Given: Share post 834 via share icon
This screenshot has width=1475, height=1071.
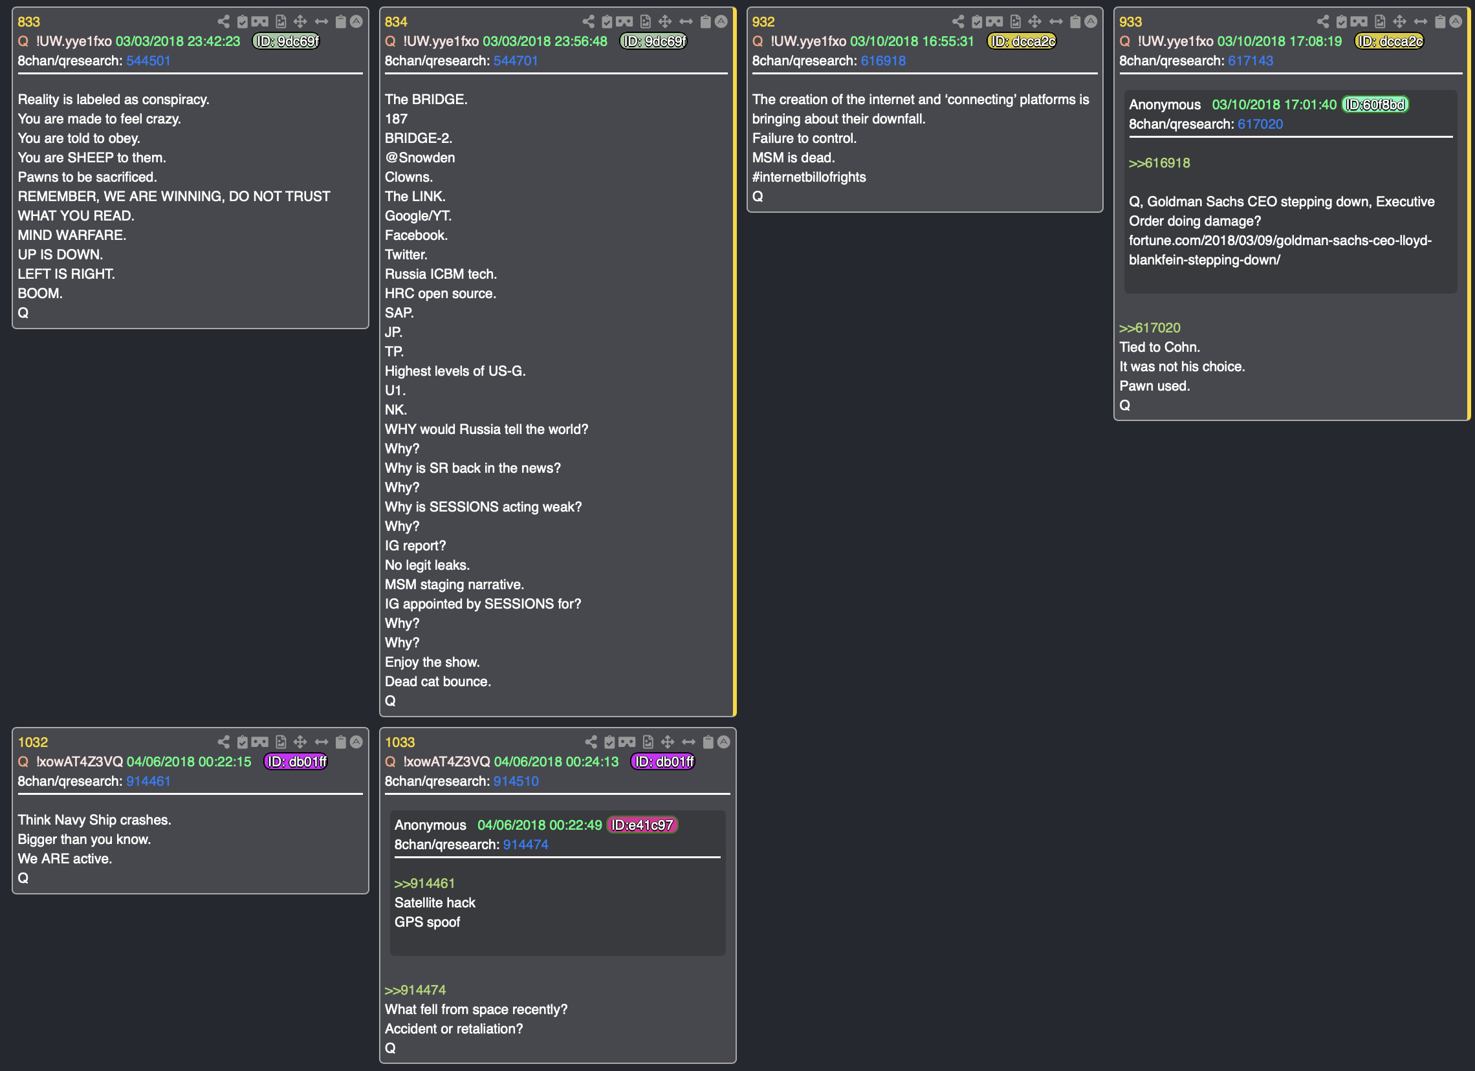Looking at the screenshot, I should tap(588, 21).
